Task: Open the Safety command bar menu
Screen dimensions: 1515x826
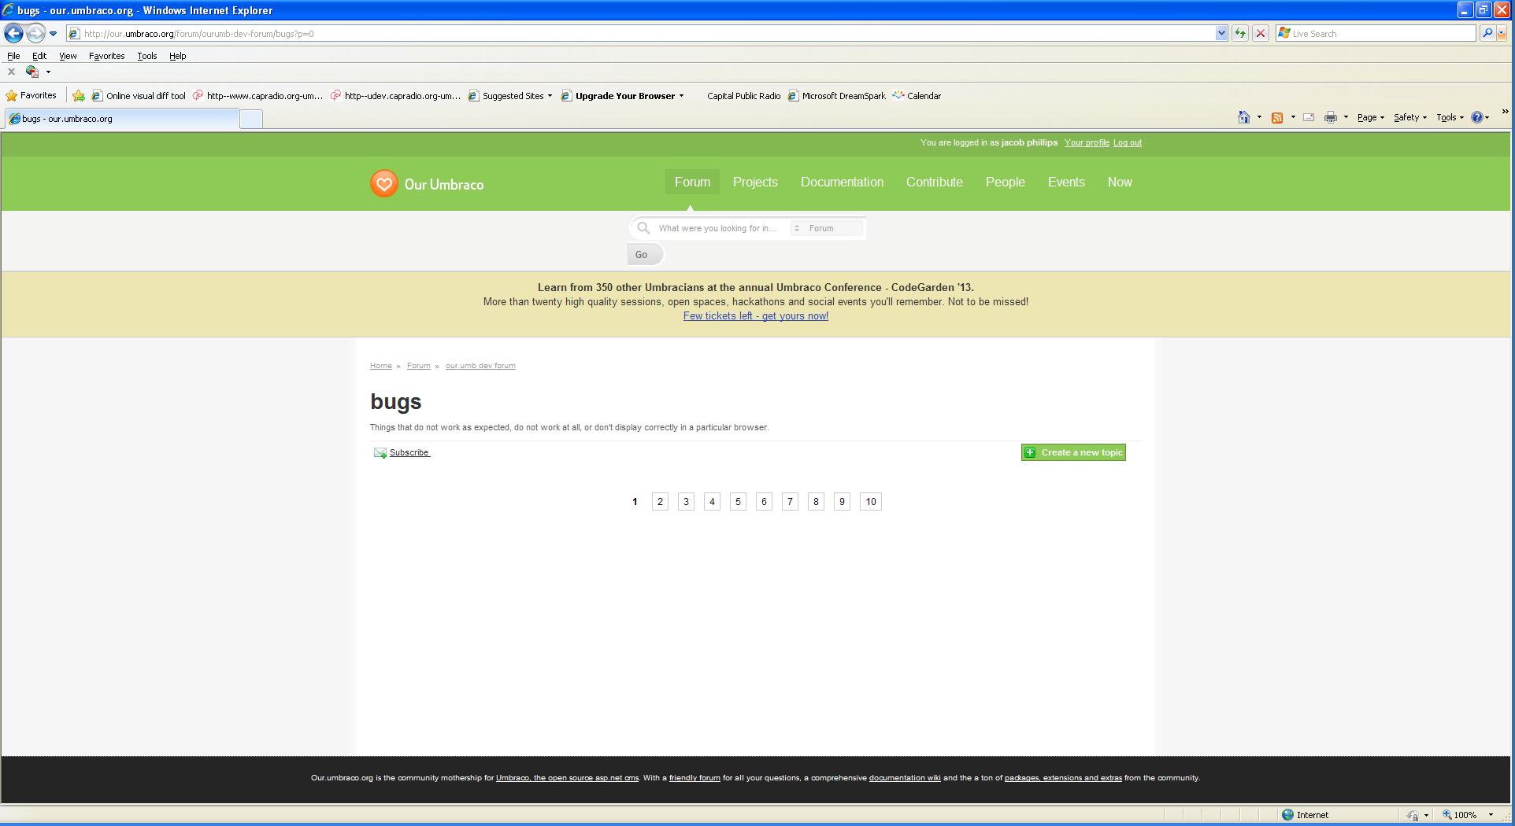Action: [1410, 117]
